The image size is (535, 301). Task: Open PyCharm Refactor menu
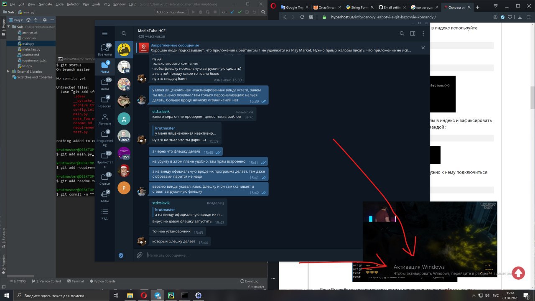pos(73,4)
